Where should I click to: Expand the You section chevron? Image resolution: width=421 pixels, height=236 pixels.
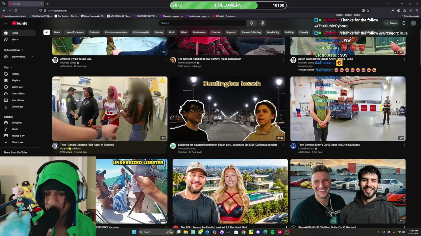click(x=11, y=68)
